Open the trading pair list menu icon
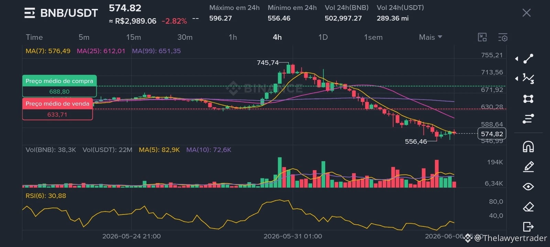 tap(30, 13)
